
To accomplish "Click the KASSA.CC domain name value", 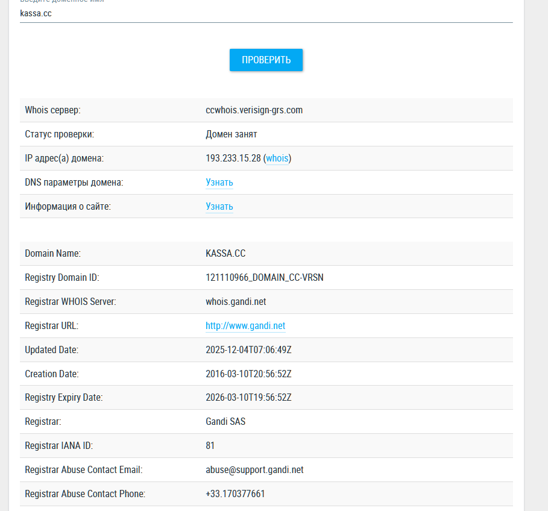I will click(225, 254).
